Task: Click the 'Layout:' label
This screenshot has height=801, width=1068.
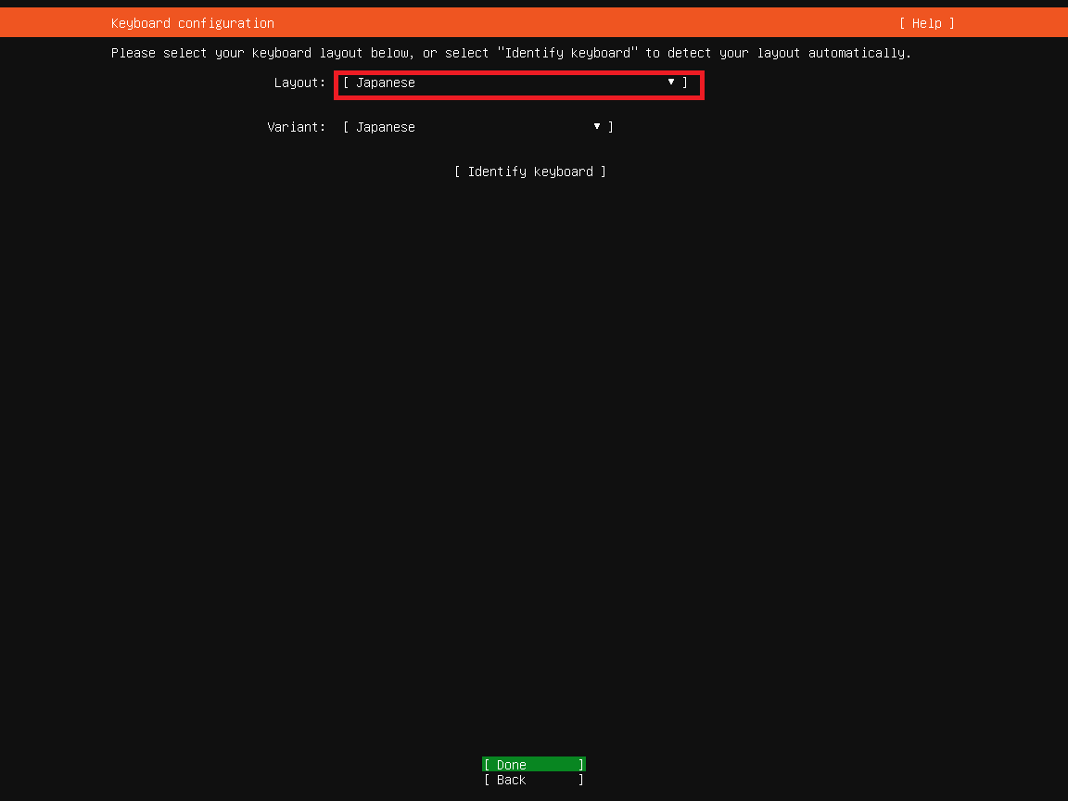Action: 299,83
